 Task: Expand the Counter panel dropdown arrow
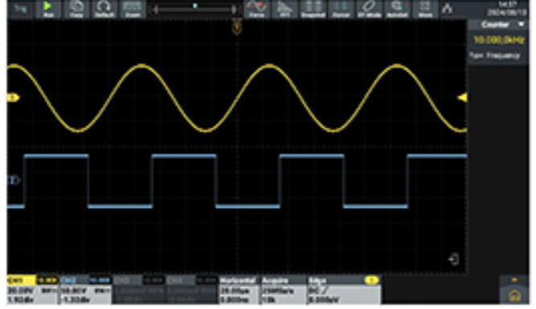[522, 24]
